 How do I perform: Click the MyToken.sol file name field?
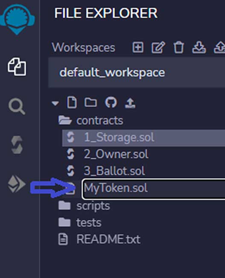[x=154, y=189]
